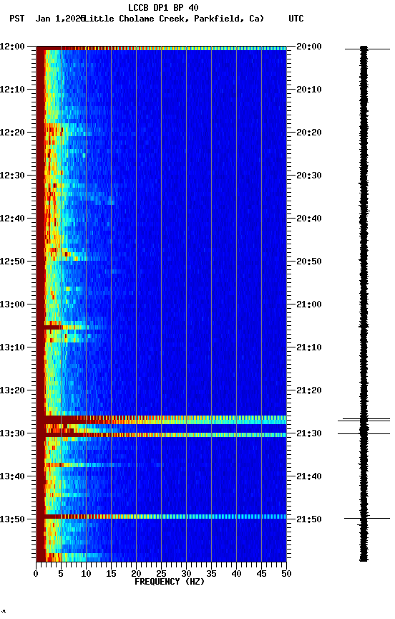Click the '13:30' PST time label
Screen dimensions: 395x619
12,434
